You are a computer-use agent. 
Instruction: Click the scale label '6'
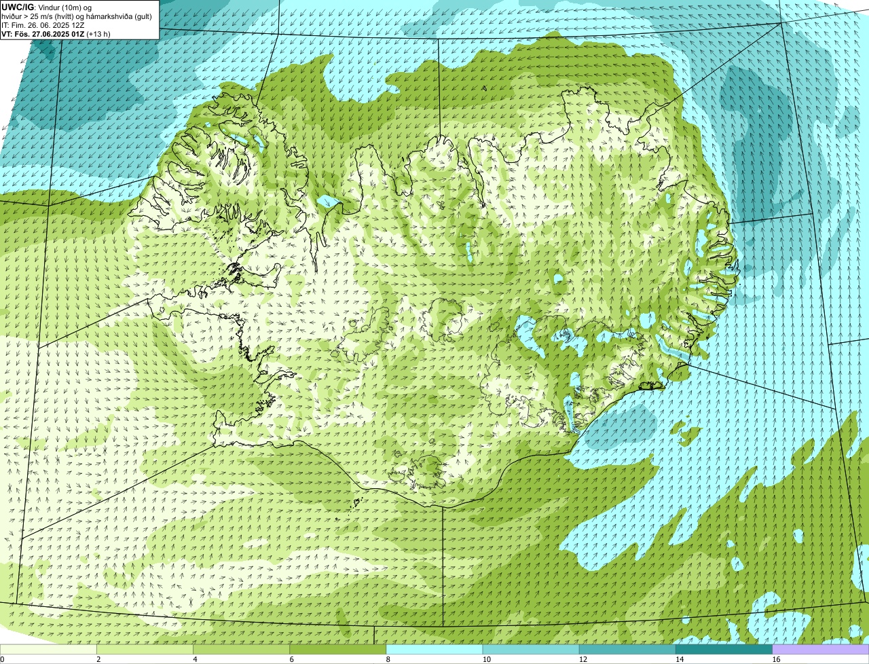click(x=291, y=659)
